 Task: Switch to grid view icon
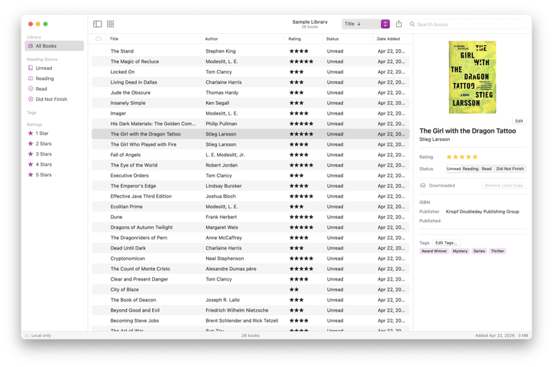pyautogui.click(x=111, y=24)
